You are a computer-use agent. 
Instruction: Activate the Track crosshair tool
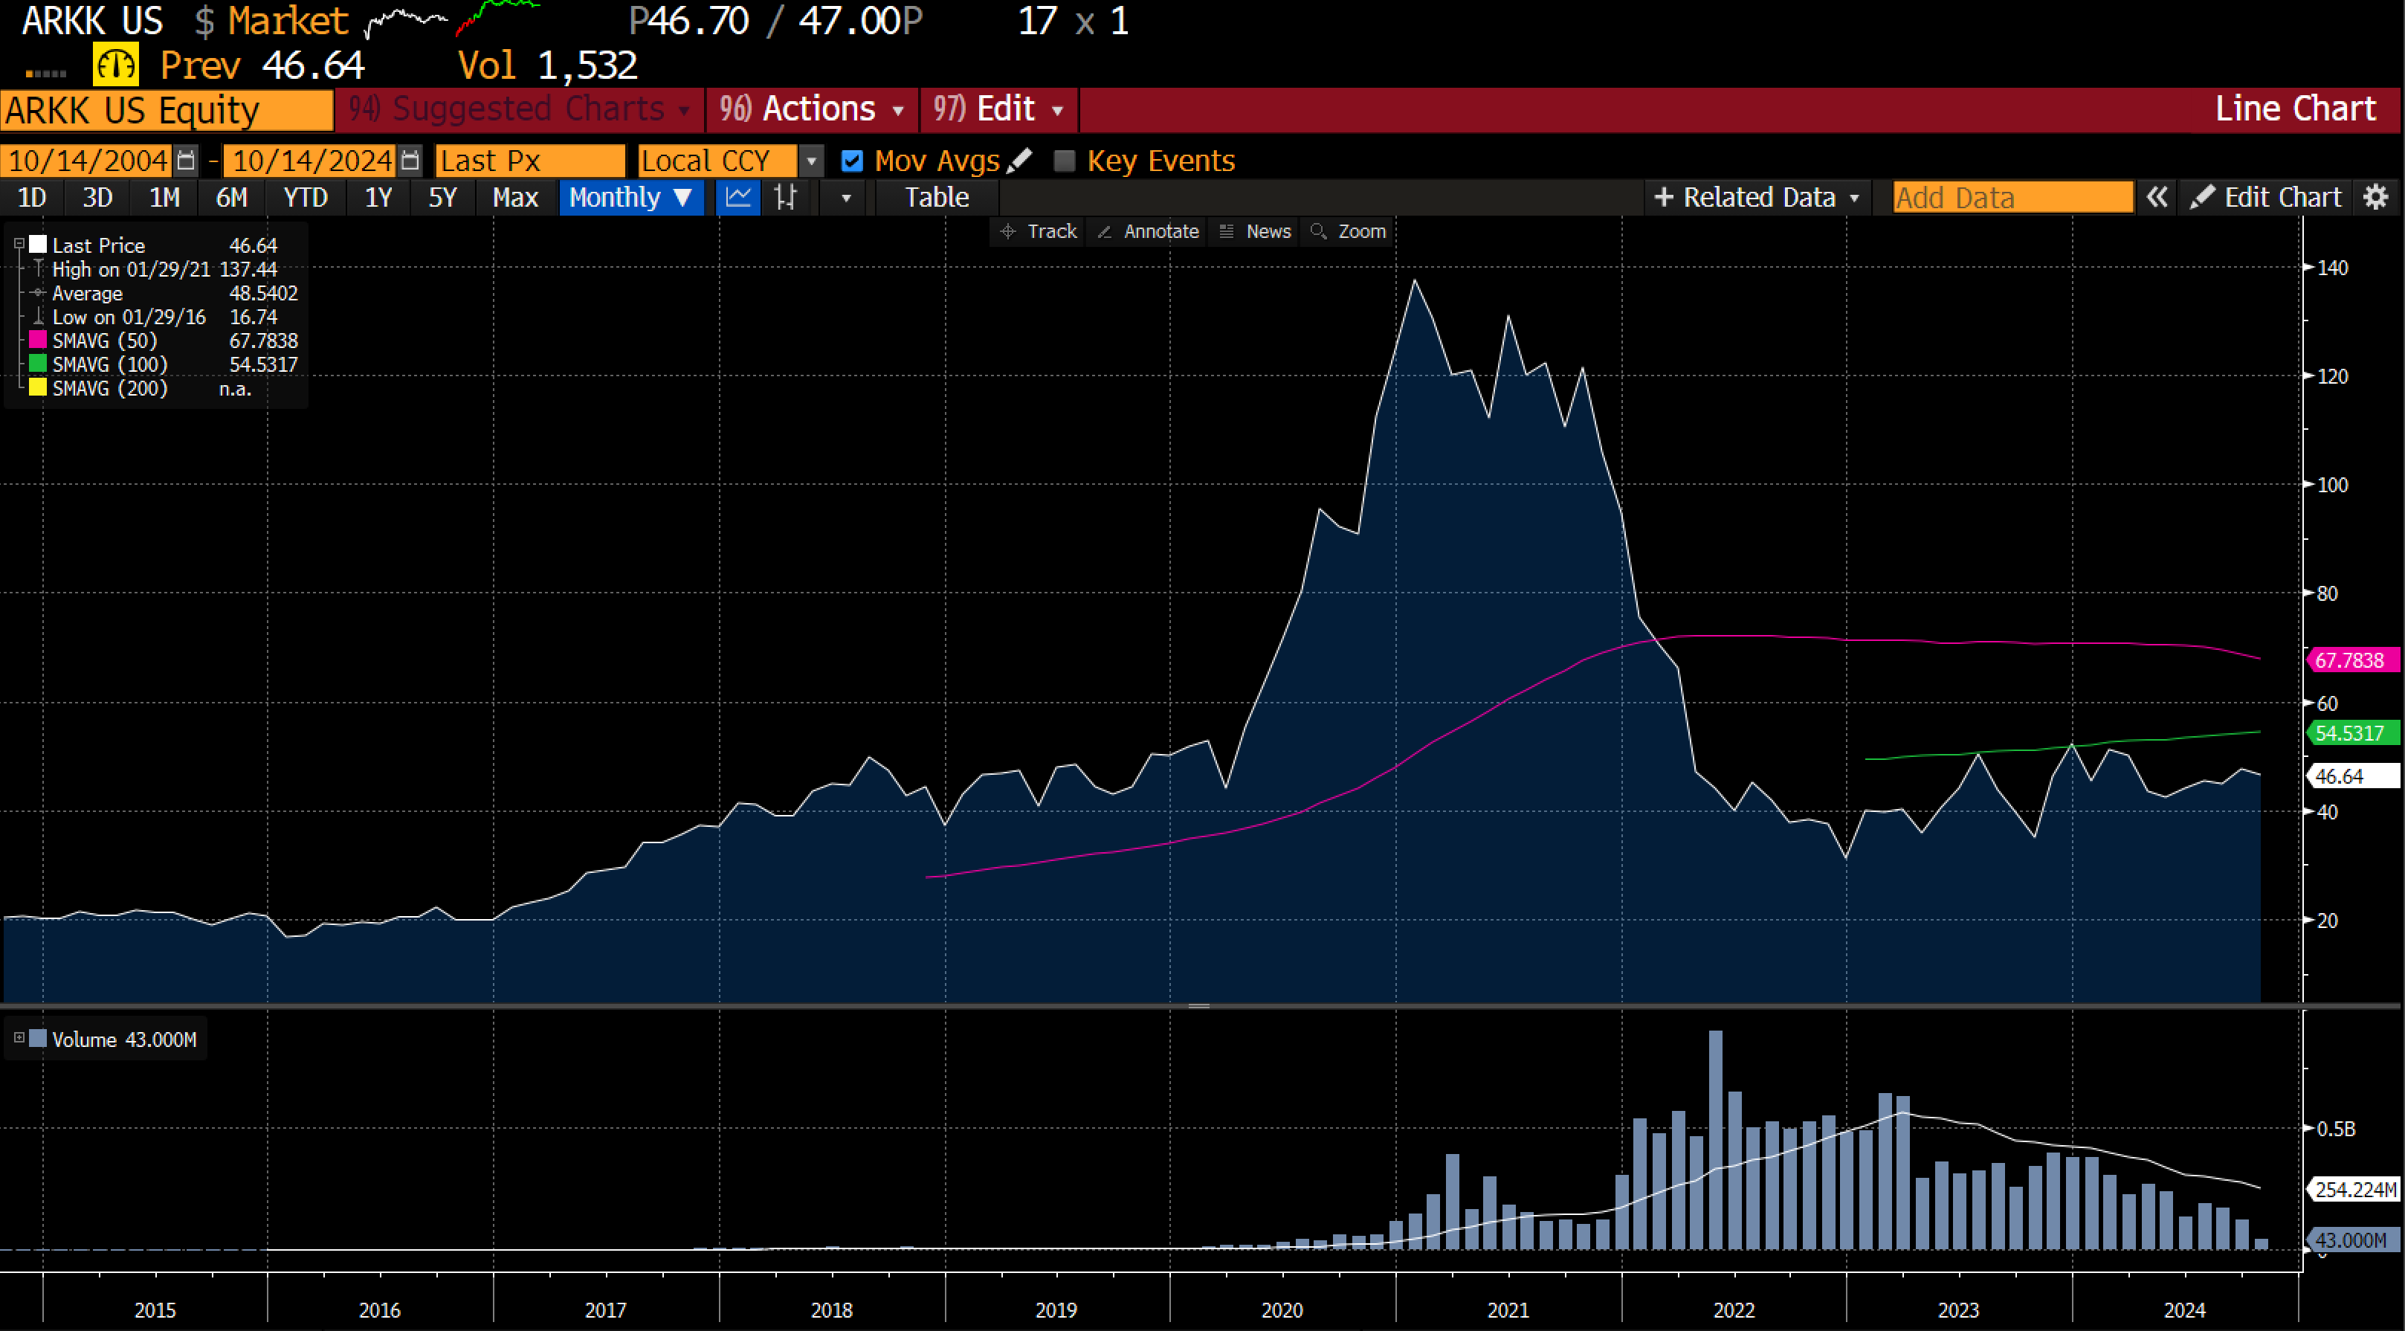[1038, 232]
